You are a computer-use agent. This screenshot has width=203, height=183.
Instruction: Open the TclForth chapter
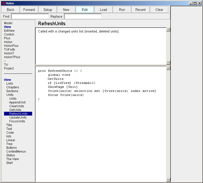tap(10, 50)
